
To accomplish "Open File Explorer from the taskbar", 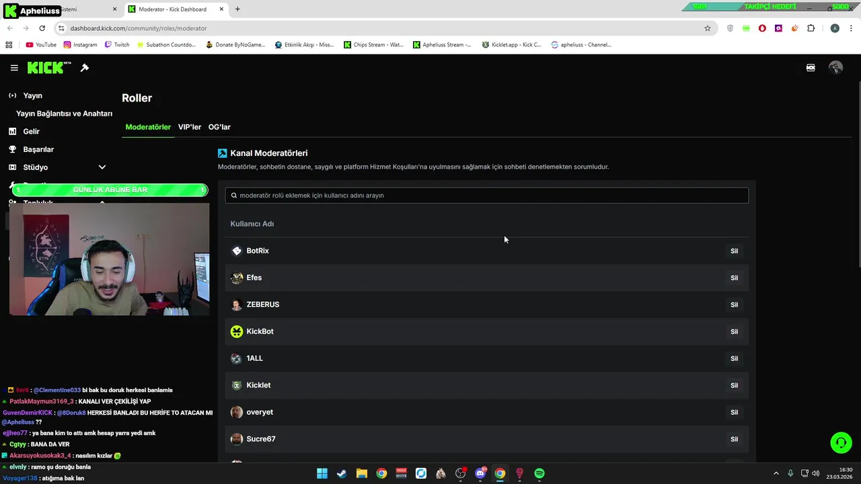I will pos(362,473).
